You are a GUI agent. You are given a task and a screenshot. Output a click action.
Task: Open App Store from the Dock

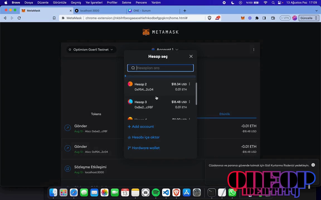tap(186, 192)
